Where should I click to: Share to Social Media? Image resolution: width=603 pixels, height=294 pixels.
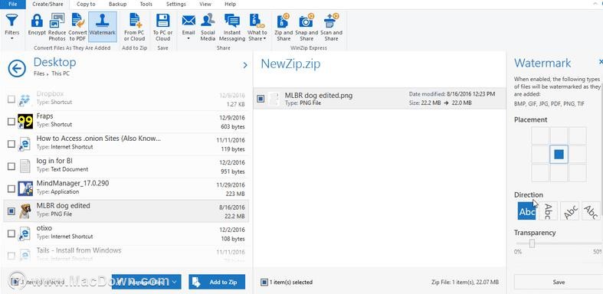click(x=208, y=27)
